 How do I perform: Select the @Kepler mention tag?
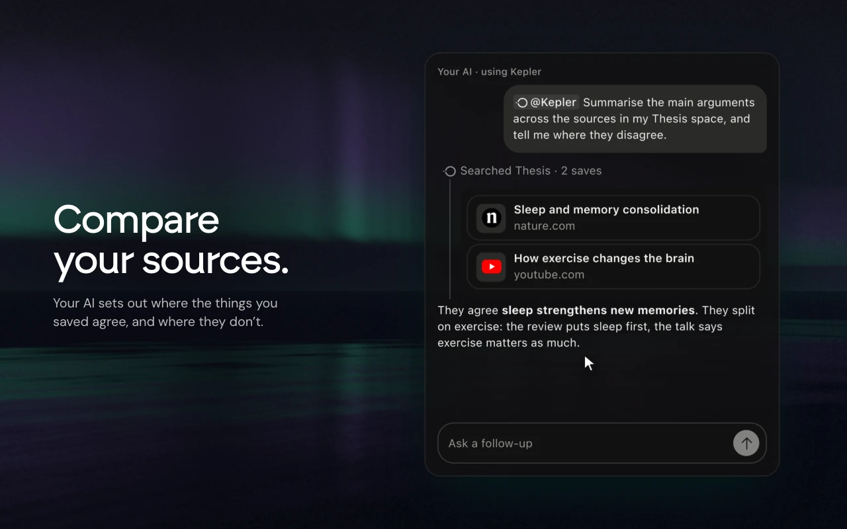point(546,102)
